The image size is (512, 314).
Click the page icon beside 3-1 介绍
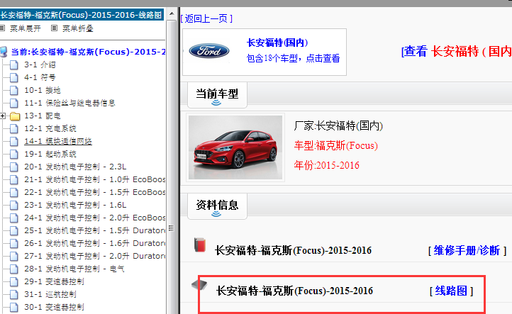tap(14, 65)
